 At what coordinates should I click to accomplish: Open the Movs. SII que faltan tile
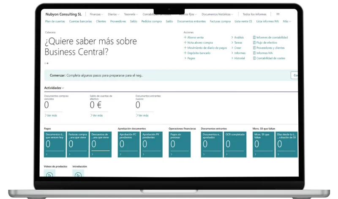263,144
